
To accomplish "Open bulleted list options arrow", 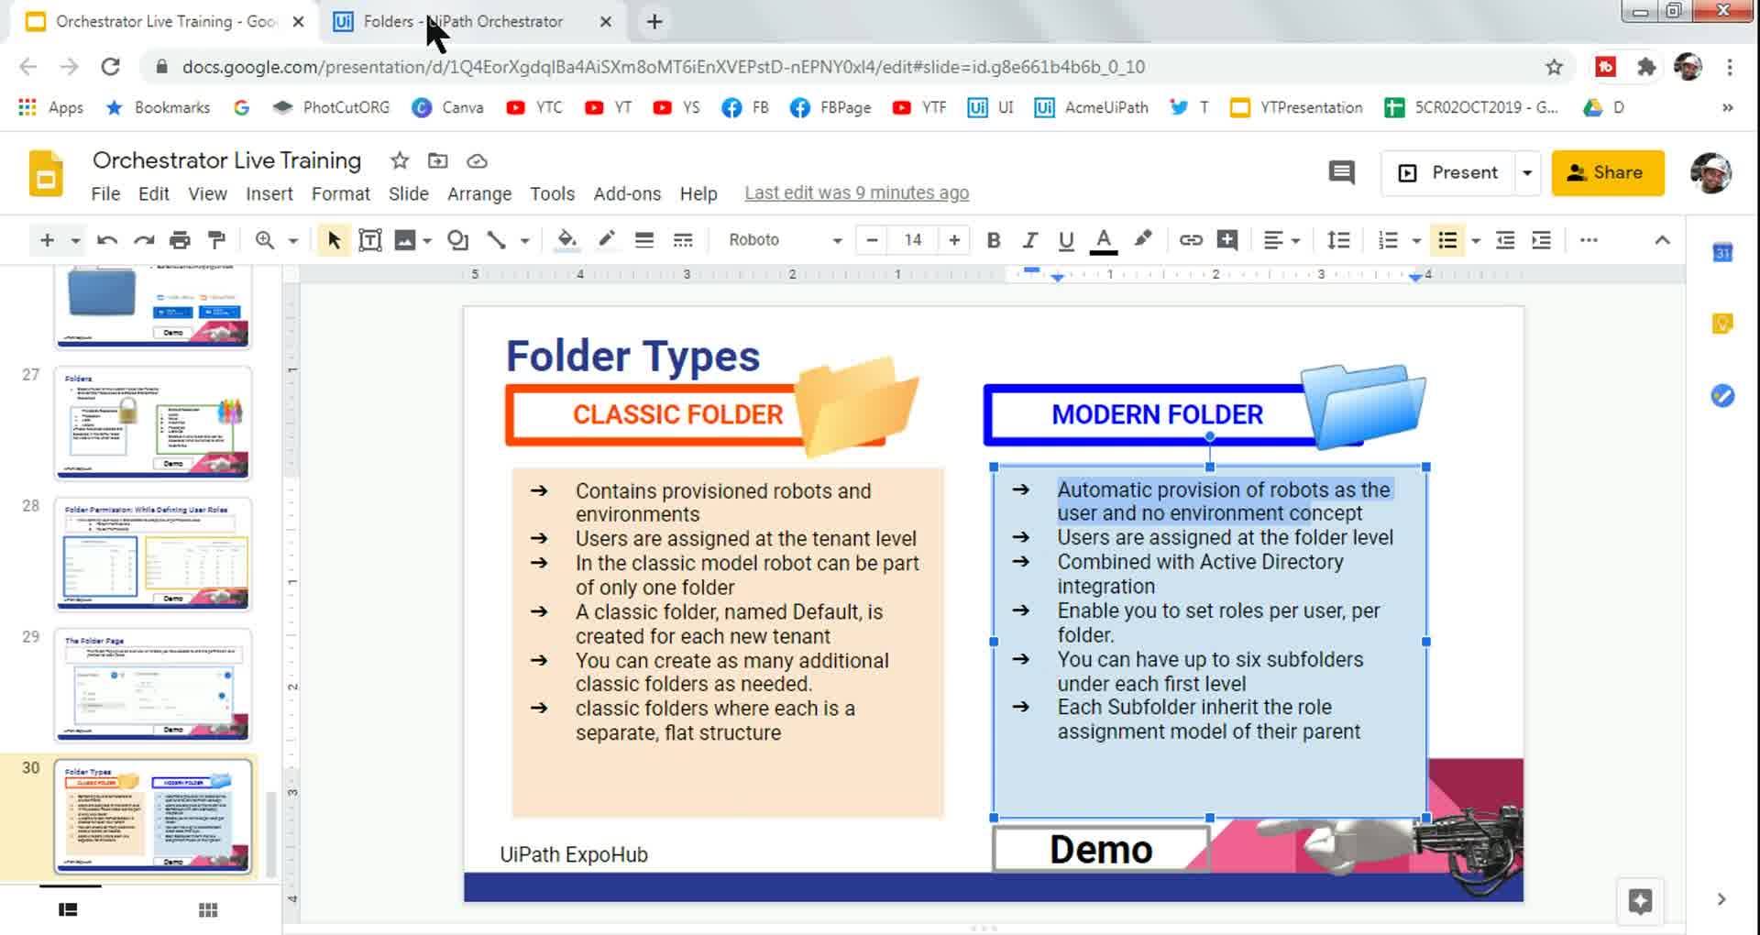I will pos(1476,241).
